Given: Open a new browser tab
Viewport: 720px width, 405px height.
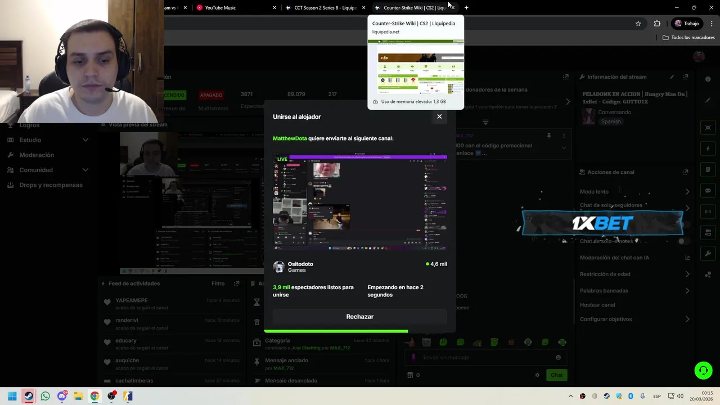Looking at the screenshot, I should [466, 8].
